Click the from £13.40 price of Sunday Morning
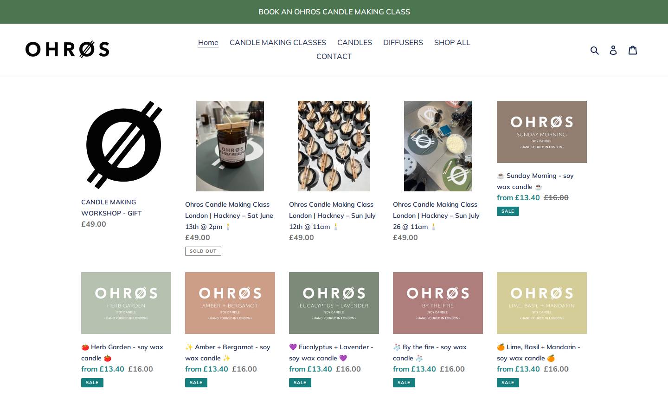 (518, 197)
